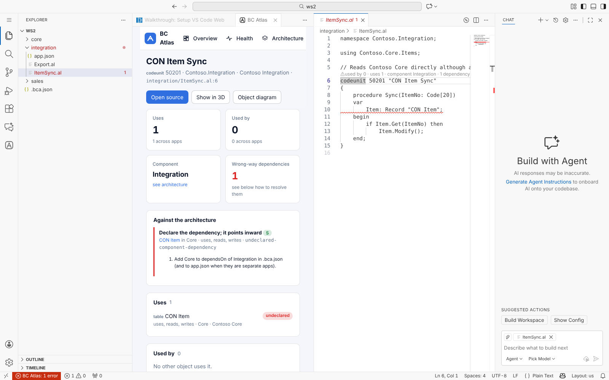
Task: Click Build Workspace suggested action
Action: click(524, 320)
